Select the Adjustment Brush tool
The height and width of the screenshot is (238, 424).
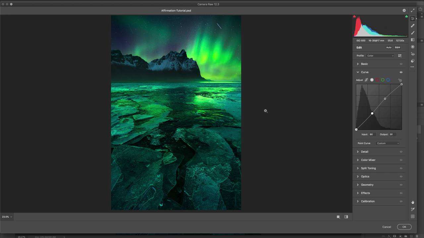point(413,33)
